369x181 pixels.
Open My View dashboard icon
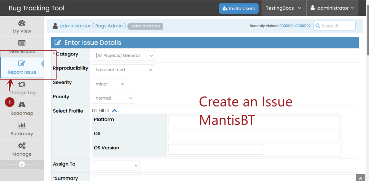(22, 23)
